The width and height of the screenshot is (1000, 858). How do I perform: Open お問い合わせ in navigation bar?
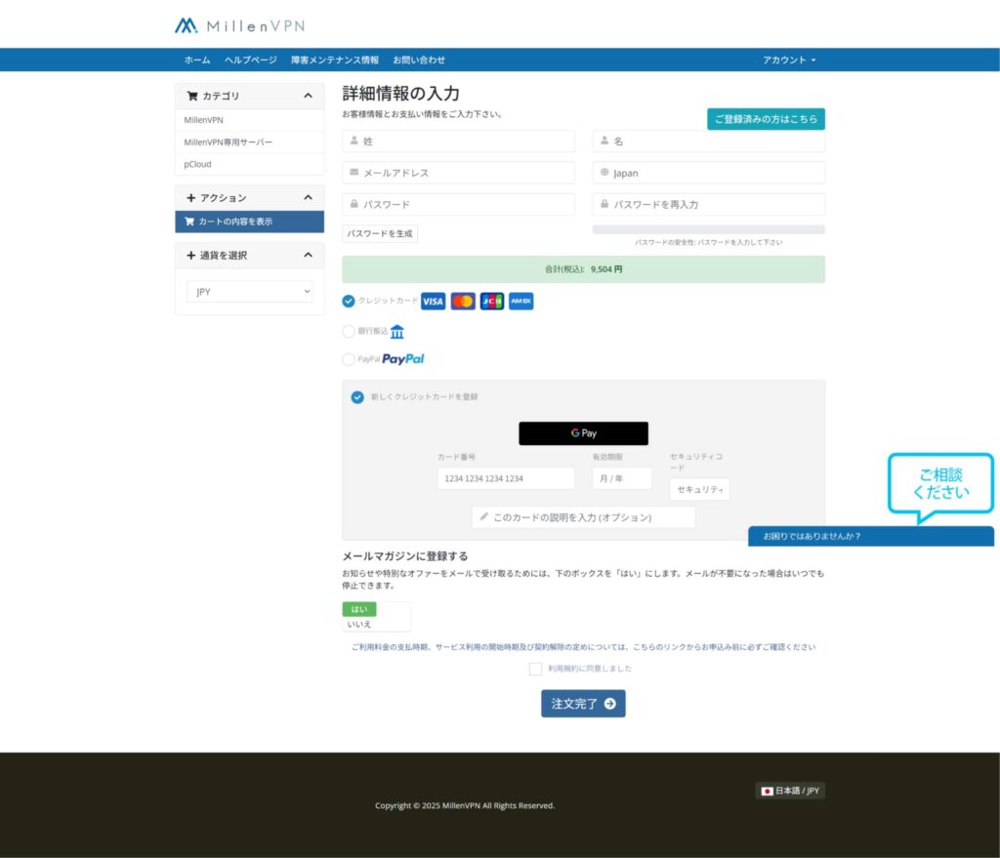point(419,60)
